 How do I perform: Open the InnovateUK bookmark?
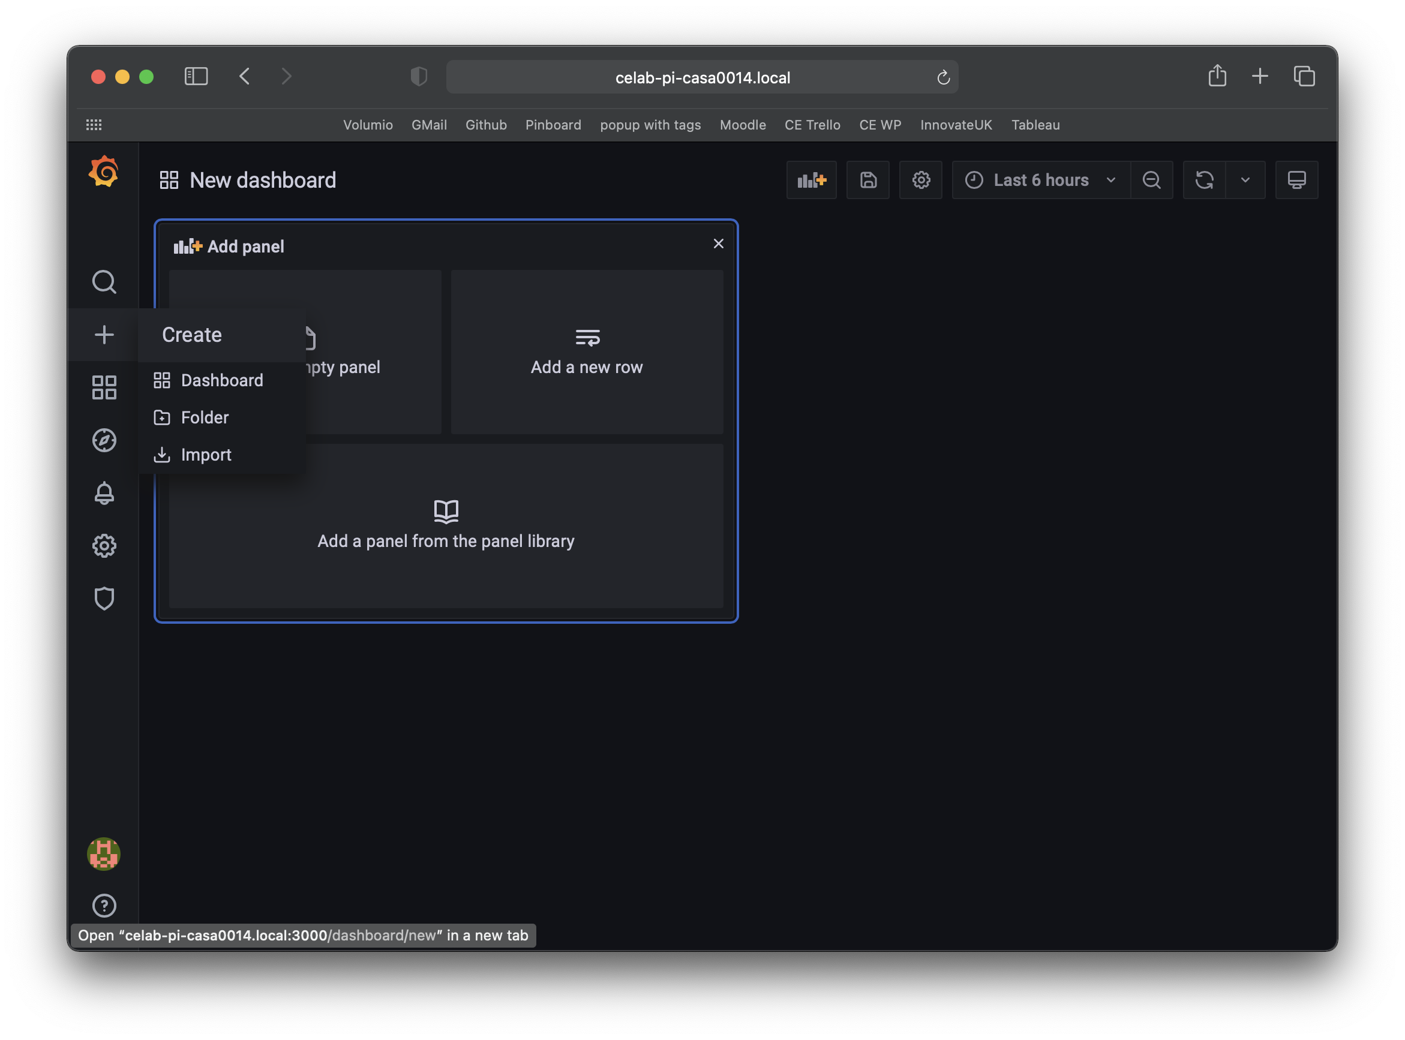point(955,125)
